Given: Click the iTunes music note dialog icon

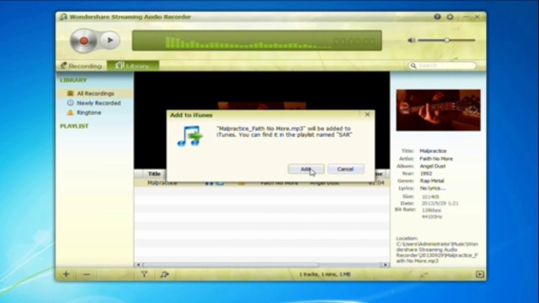Looking at the screenshot, I should pyautogui.click(x=190, y=136).
